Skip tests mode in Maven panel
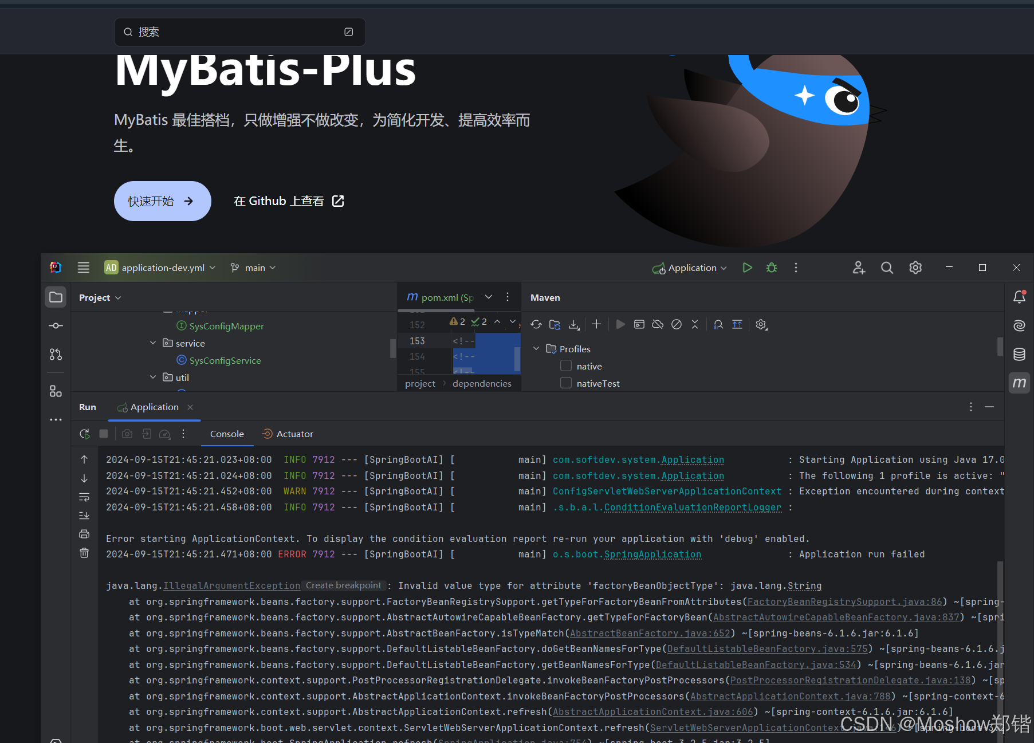This screenshot has width=1034, height=743. coord(677,324)
